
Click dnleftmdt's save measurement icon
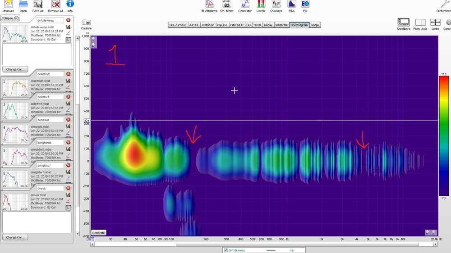click(x=68, y=81)
